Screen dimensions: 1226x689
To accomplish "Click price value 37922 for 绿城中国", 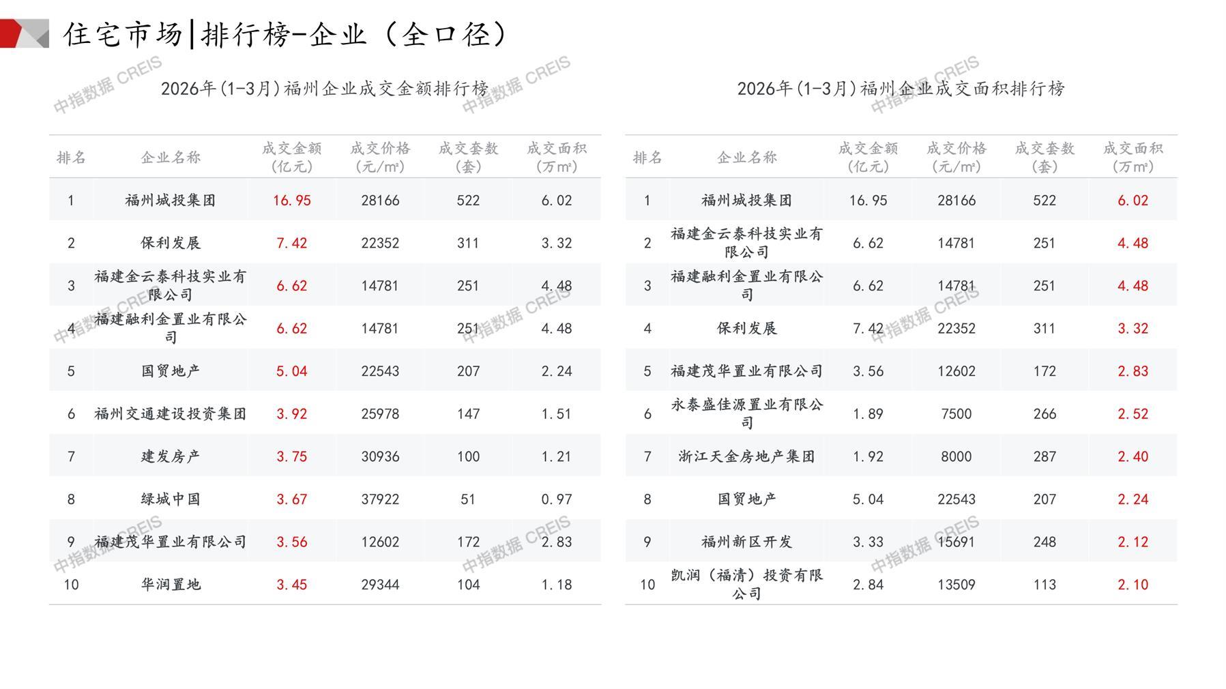I will tap(380, 499).
